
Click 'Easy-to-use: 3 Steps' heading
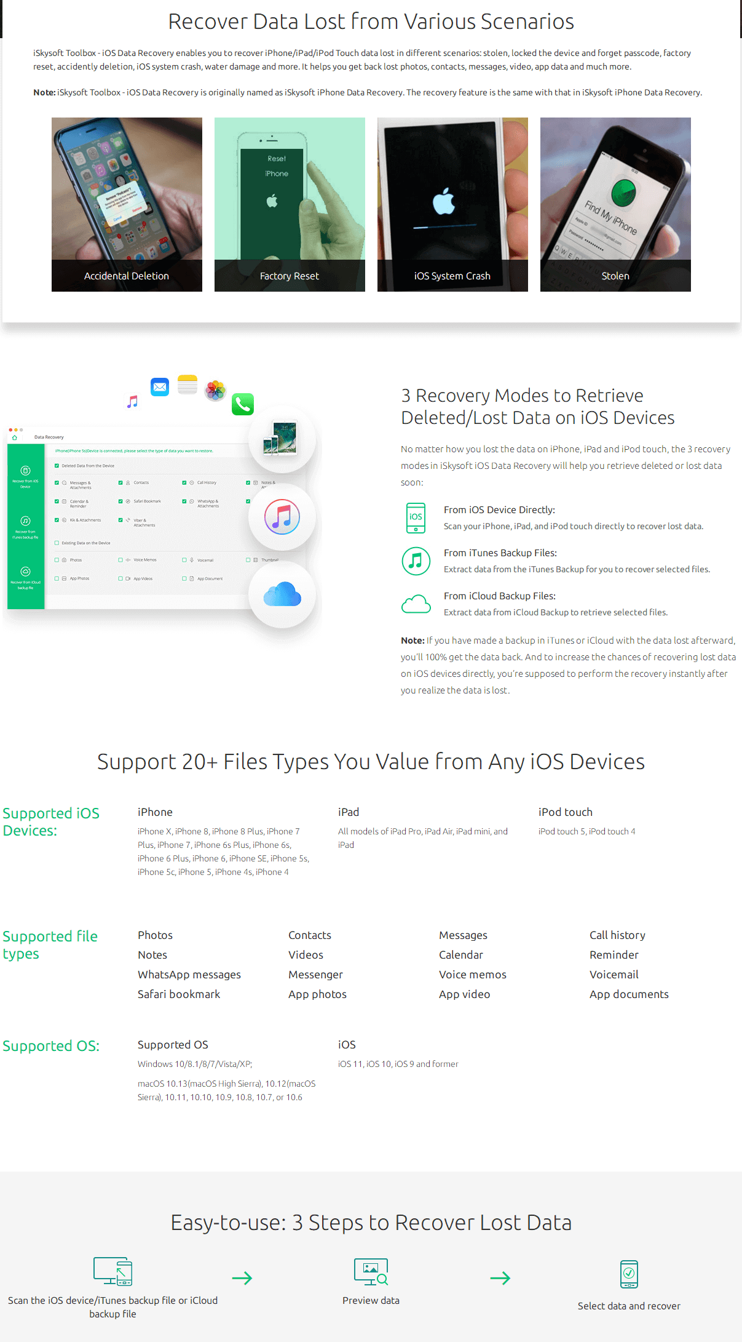click(x=371, y=1223)
